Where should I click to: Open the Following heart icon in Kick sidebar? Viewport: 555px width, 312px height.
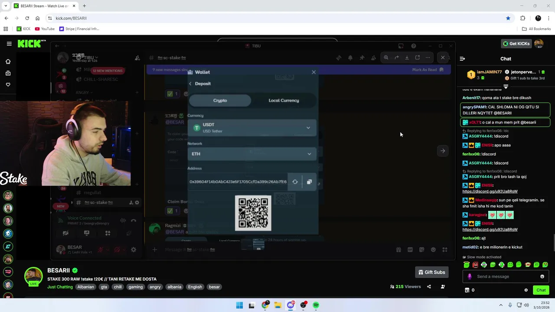[x=8, y=84]
